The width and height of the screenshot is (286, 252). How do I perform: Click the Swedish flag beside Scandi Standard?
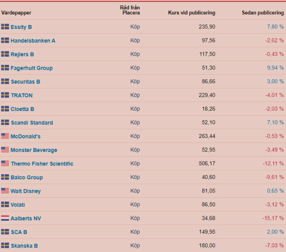coord(5,123)
